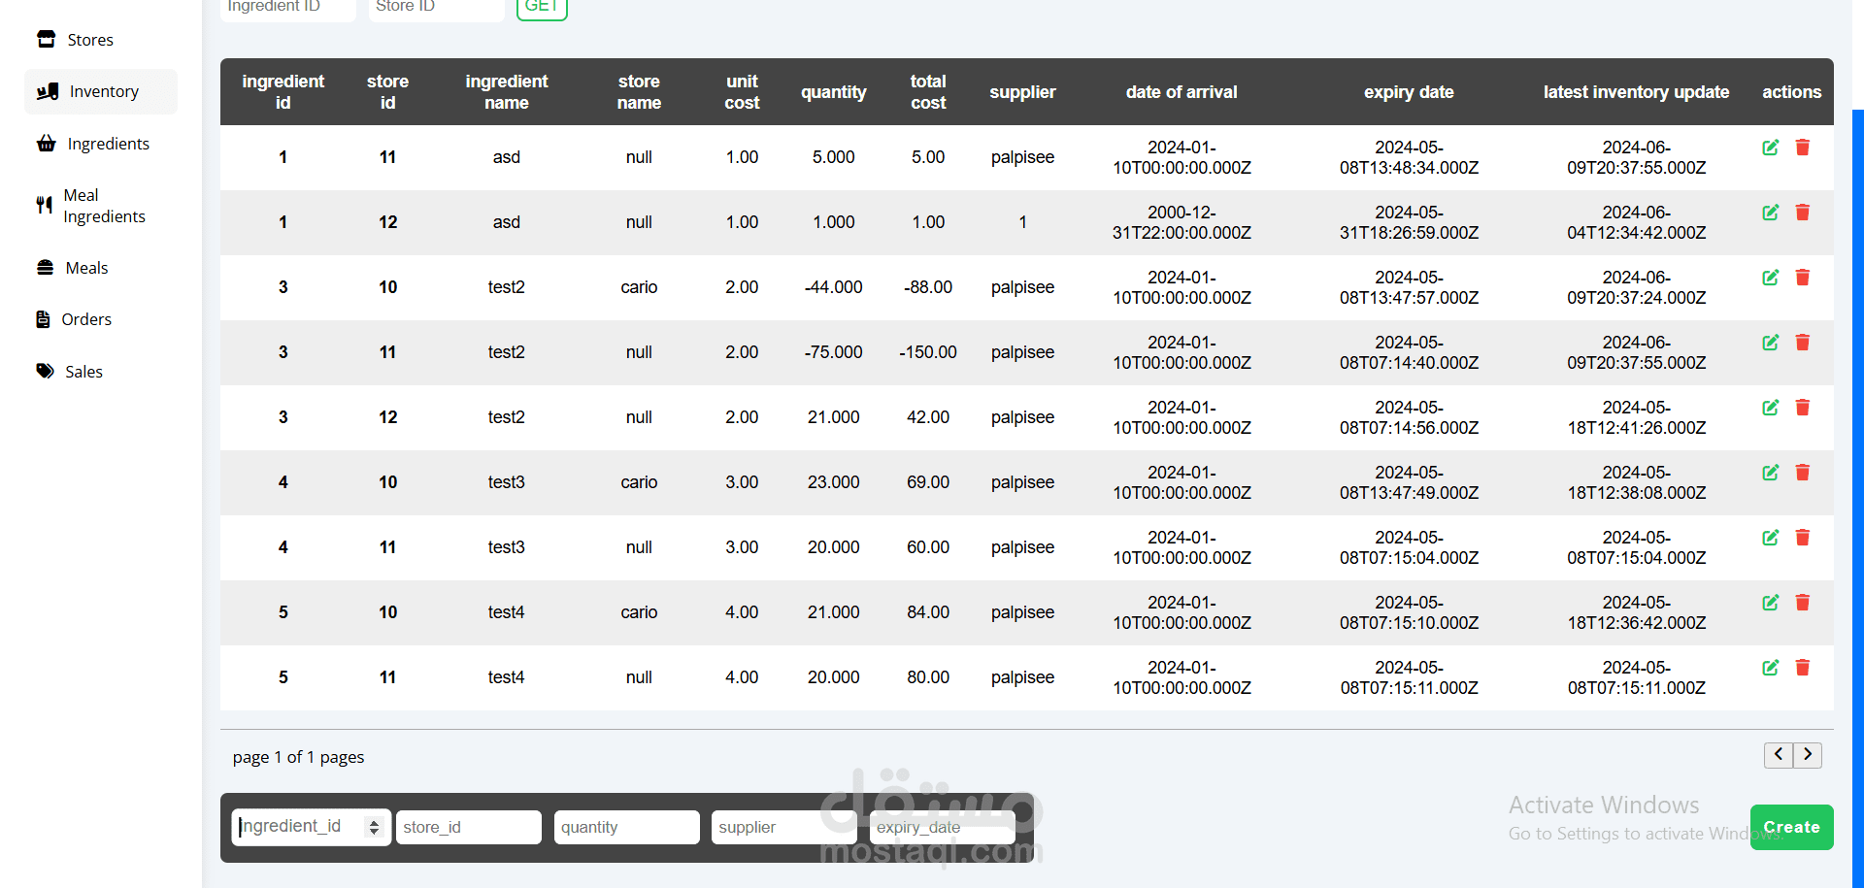Viewport: 1864px width, 888px height.
Task: Edit the test4 row for store 11
Action: [1771, 668]
